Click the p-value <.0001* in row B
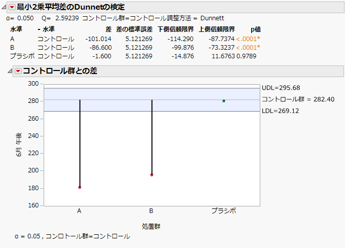The width and height of the screenshot is (345, 248). [x=248, y=48]
